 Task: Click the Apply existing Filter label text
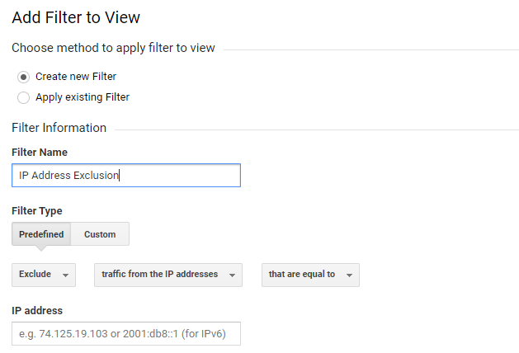[x=83, y=97]
